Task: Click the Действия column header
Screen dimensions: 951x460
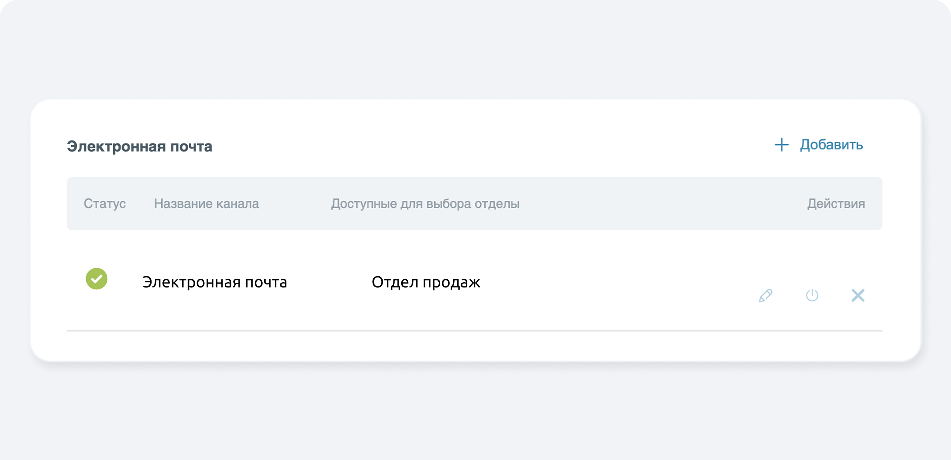Action: (x=836, y=204)
